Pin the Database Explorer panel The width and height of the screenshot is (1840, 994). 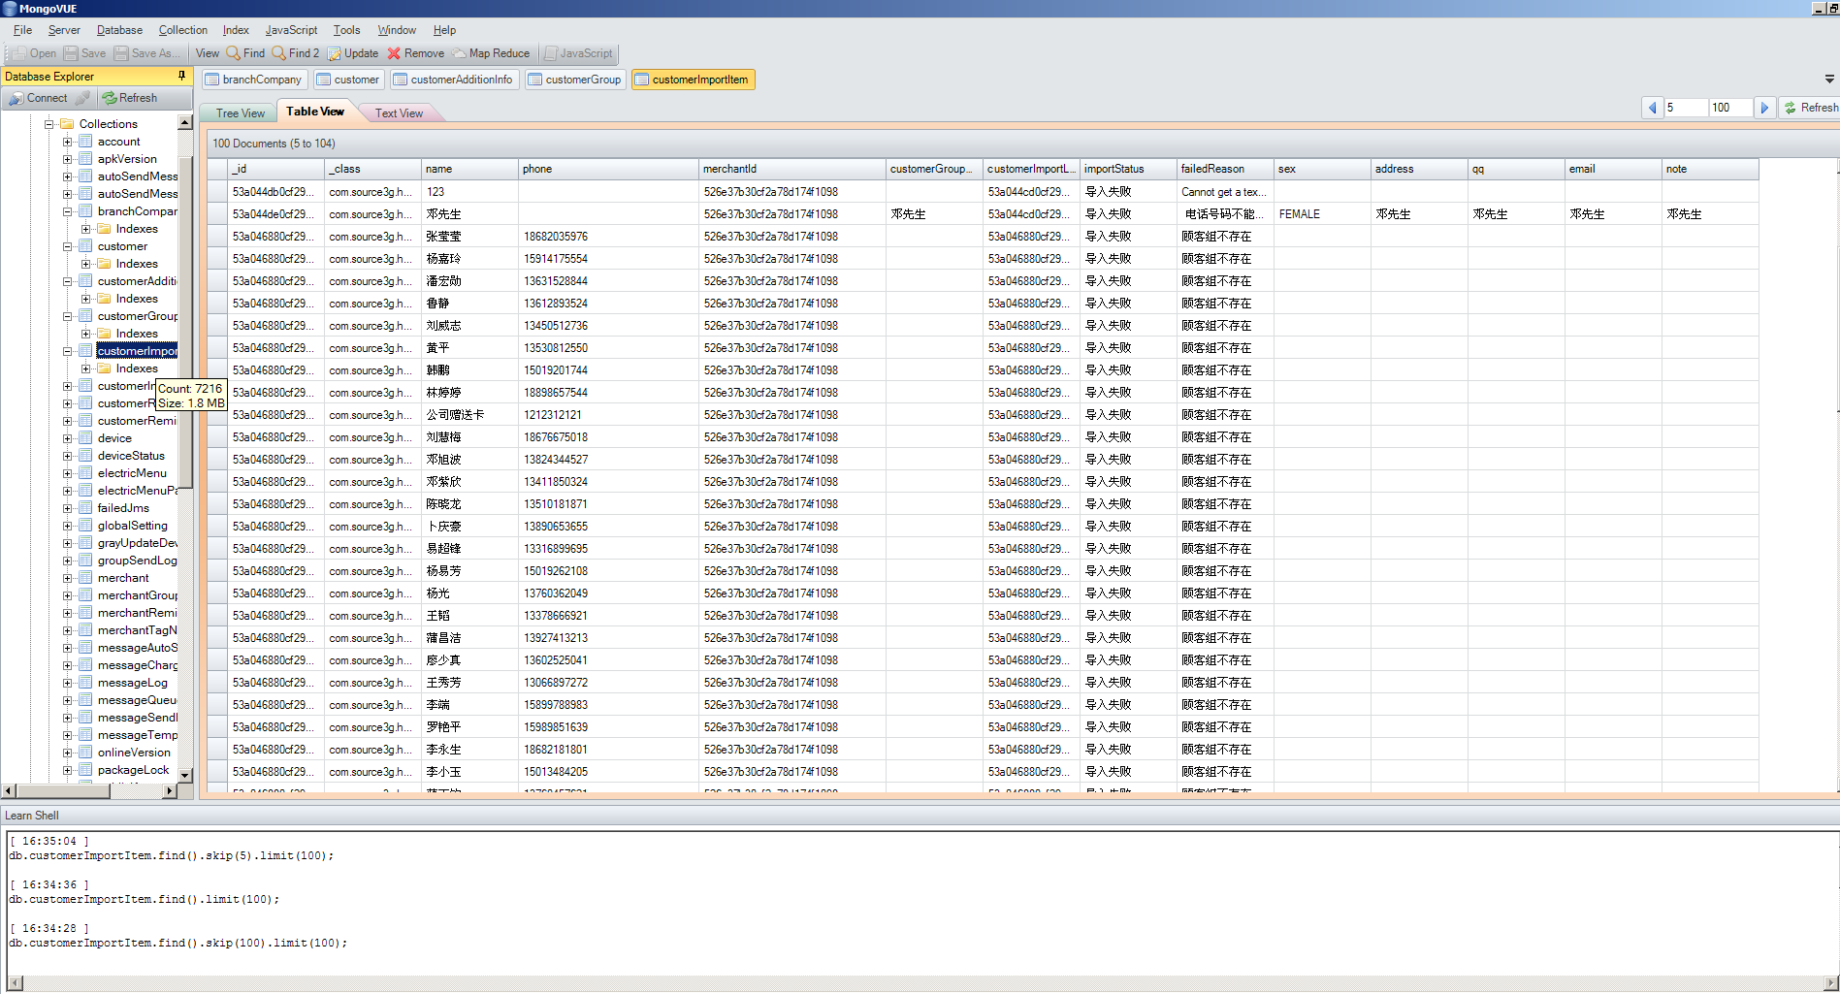tap(181, 76)
